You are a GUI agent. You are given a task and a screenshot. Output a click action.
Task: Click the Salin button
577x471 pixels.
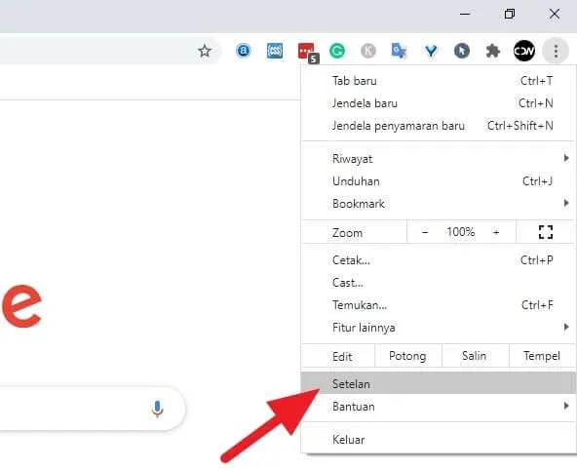pos(475,356)
